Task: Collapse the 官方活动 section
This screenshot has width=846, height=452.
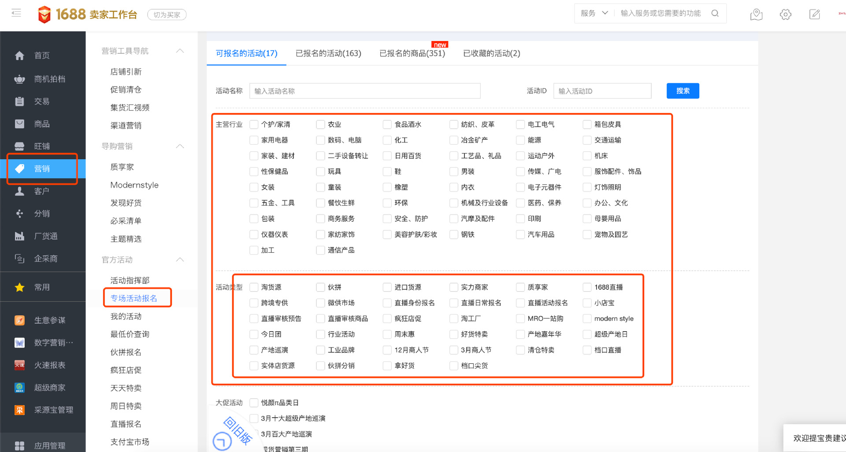Action: pyautogui.click(x=180, y=260)
